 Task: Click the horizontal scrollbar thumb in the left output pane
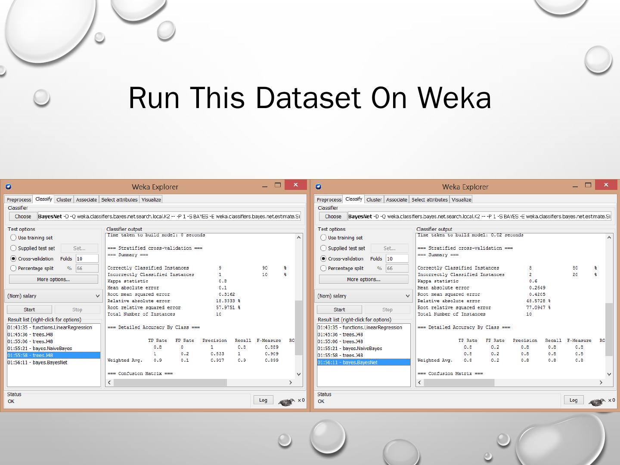pos(170,382)
